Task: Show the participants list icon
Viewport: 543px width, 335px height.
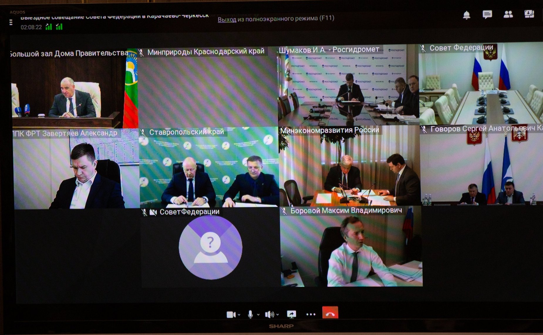Action: (508, 14)
